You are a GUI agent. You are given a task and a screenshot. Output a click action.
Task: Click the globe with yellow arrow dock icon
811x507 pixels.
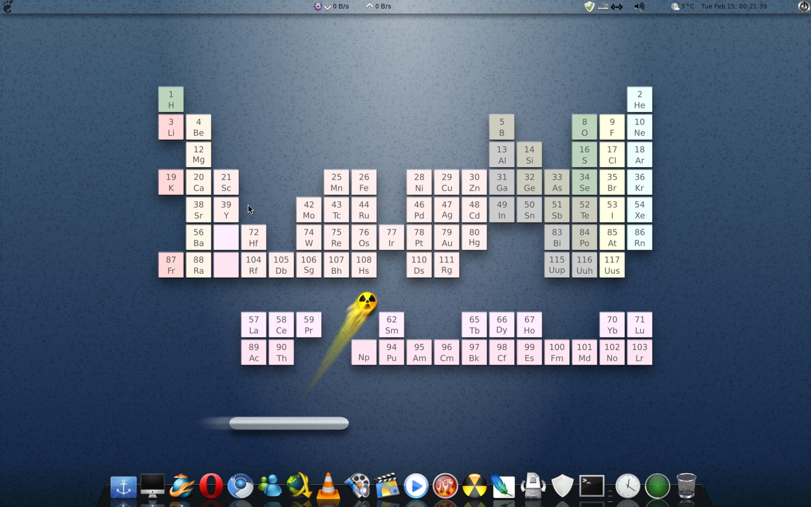click(x=299, y=486)
